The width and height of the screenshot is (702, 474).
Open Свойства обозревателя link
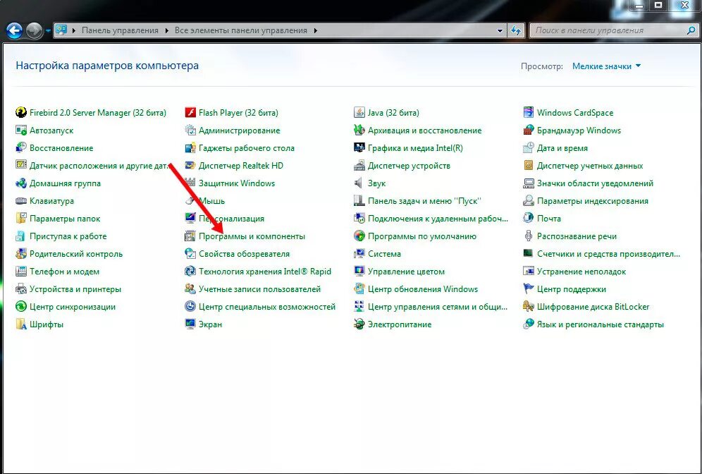coord(244,254)
